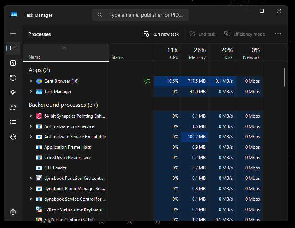Screen dimensions: 295x228
Task: Click the EVKey Vietnamese Keyboard icon
Action: (39, 209)
